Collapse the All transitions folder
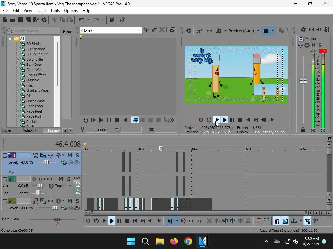 pyautogui.click(x=10, y=39)
